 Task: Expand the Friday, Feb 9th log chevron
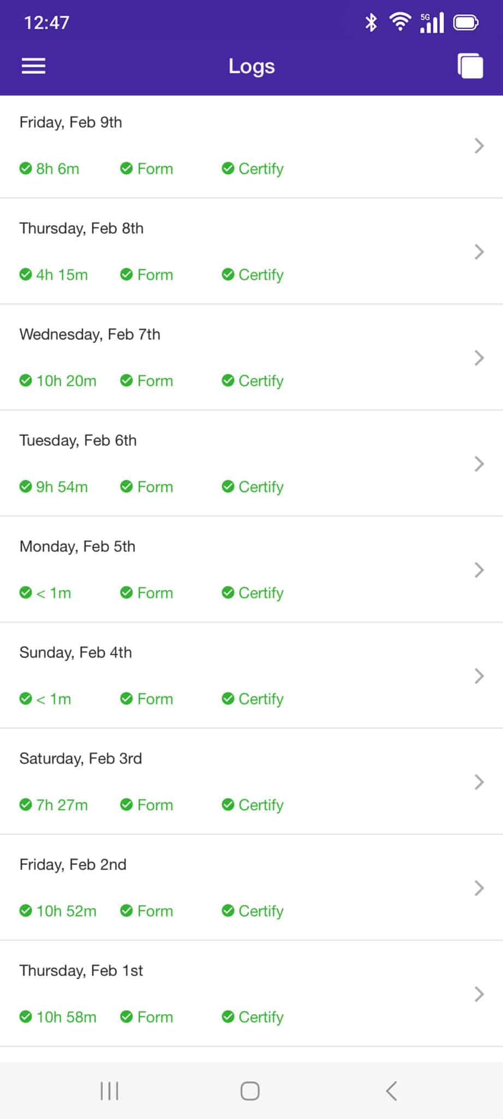pyautogui.click(x=479, y=146)
